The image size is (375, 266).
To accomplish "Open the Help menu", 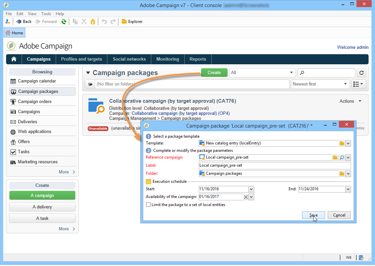I will 60,14.
